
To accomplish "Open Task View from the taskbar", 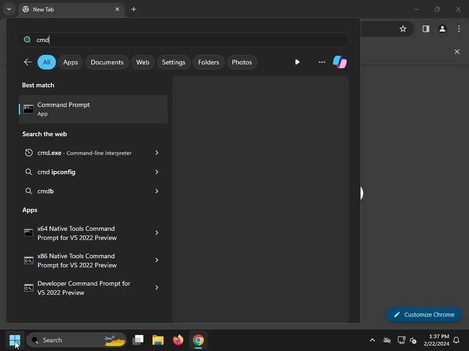I will [138, 340].
